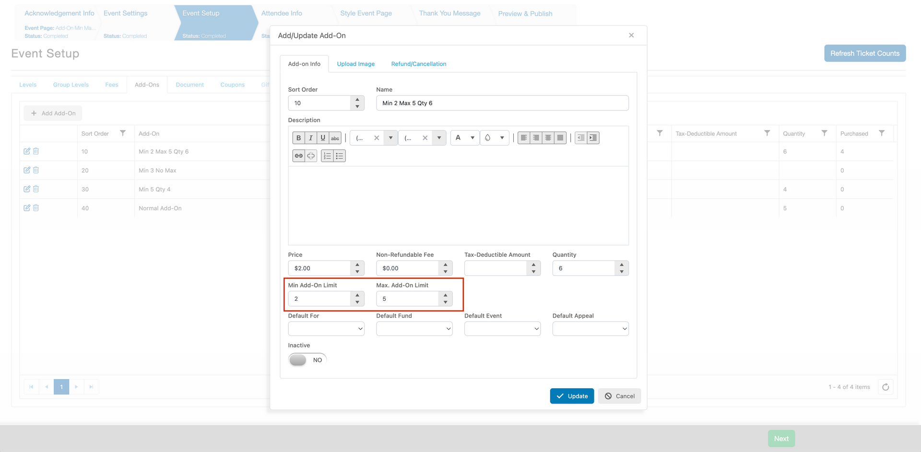
Task: Edit the Min 5 Qty 4 row
Action: (x=27, y=189)
